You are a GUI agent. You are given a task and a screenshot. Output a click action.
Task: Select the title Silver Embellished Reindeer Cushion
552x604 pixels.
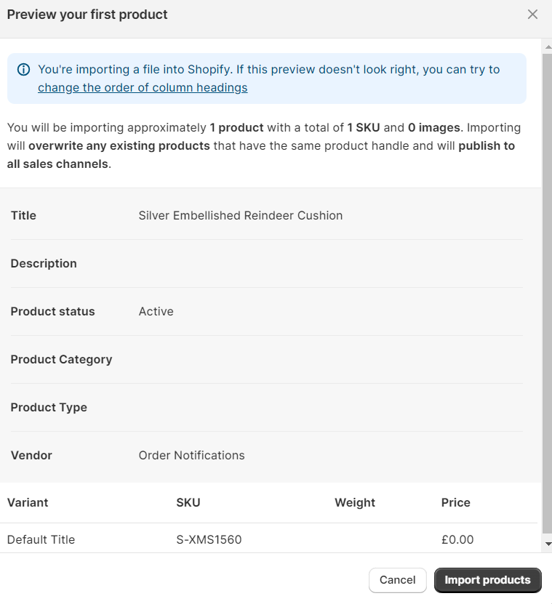pos(241,215)
